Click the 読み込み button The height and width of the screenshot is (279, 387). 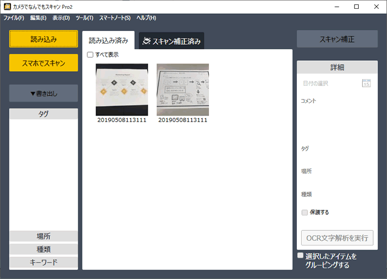pos(44,39)
